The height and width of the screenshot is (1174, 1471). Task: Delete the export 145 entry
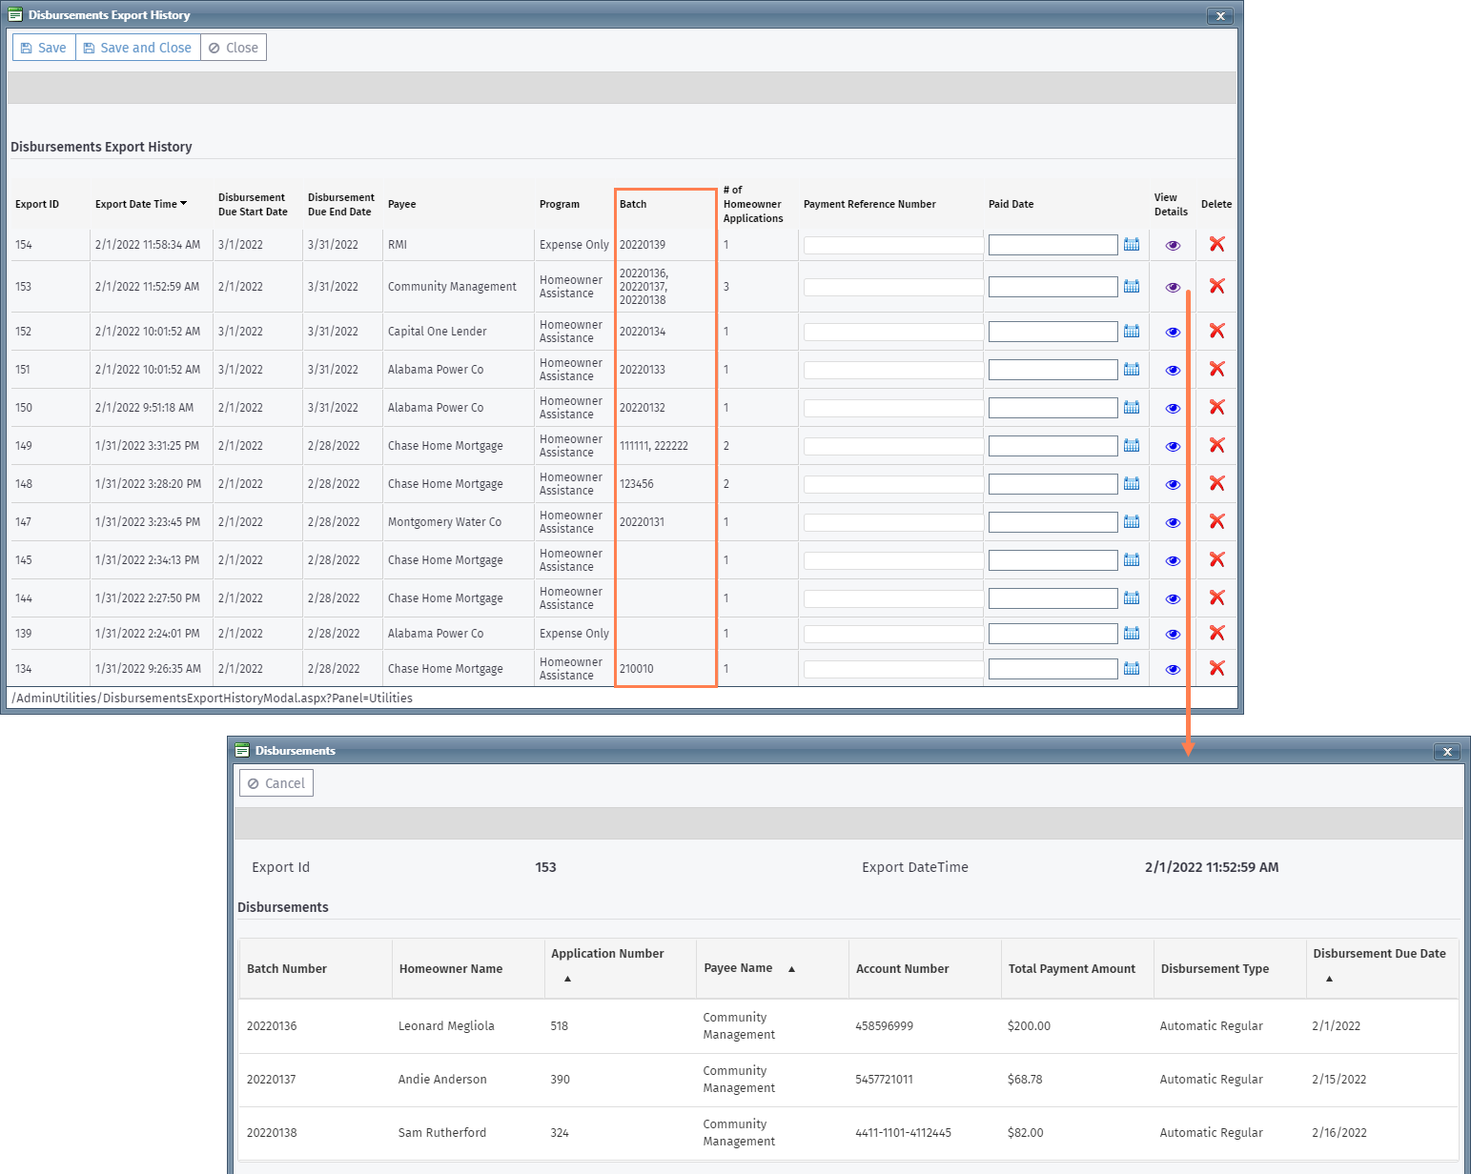click(x=1216, y=559)
